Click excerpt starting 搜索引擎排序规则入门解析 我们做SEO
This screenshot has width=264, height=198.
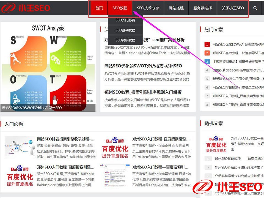pyautogui.click(x=147, y=103)
